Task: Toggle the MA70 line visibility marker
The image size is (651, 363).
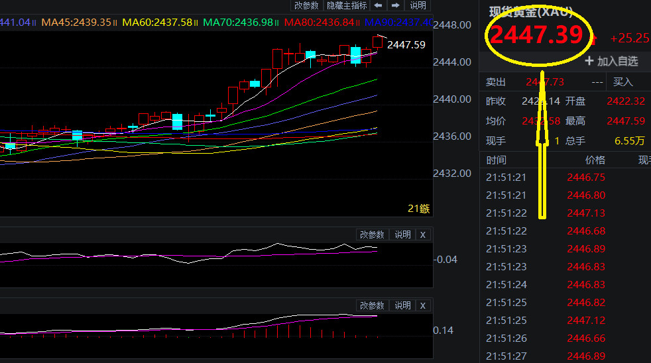Action: pyautogui.click(x=276, y=23)
